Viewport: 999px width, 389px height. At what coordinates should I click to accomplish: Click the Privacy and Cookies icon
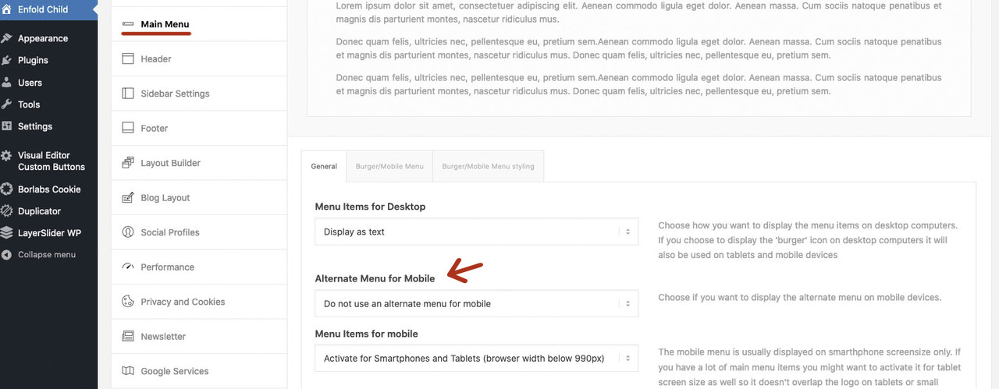[128, 302]
